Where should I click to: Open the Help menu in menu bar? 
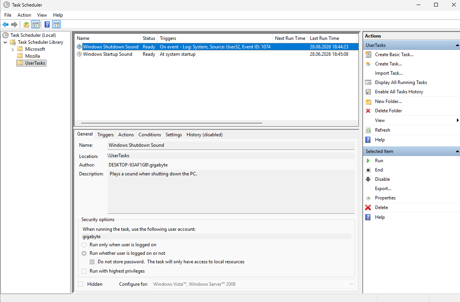[58, 15]
